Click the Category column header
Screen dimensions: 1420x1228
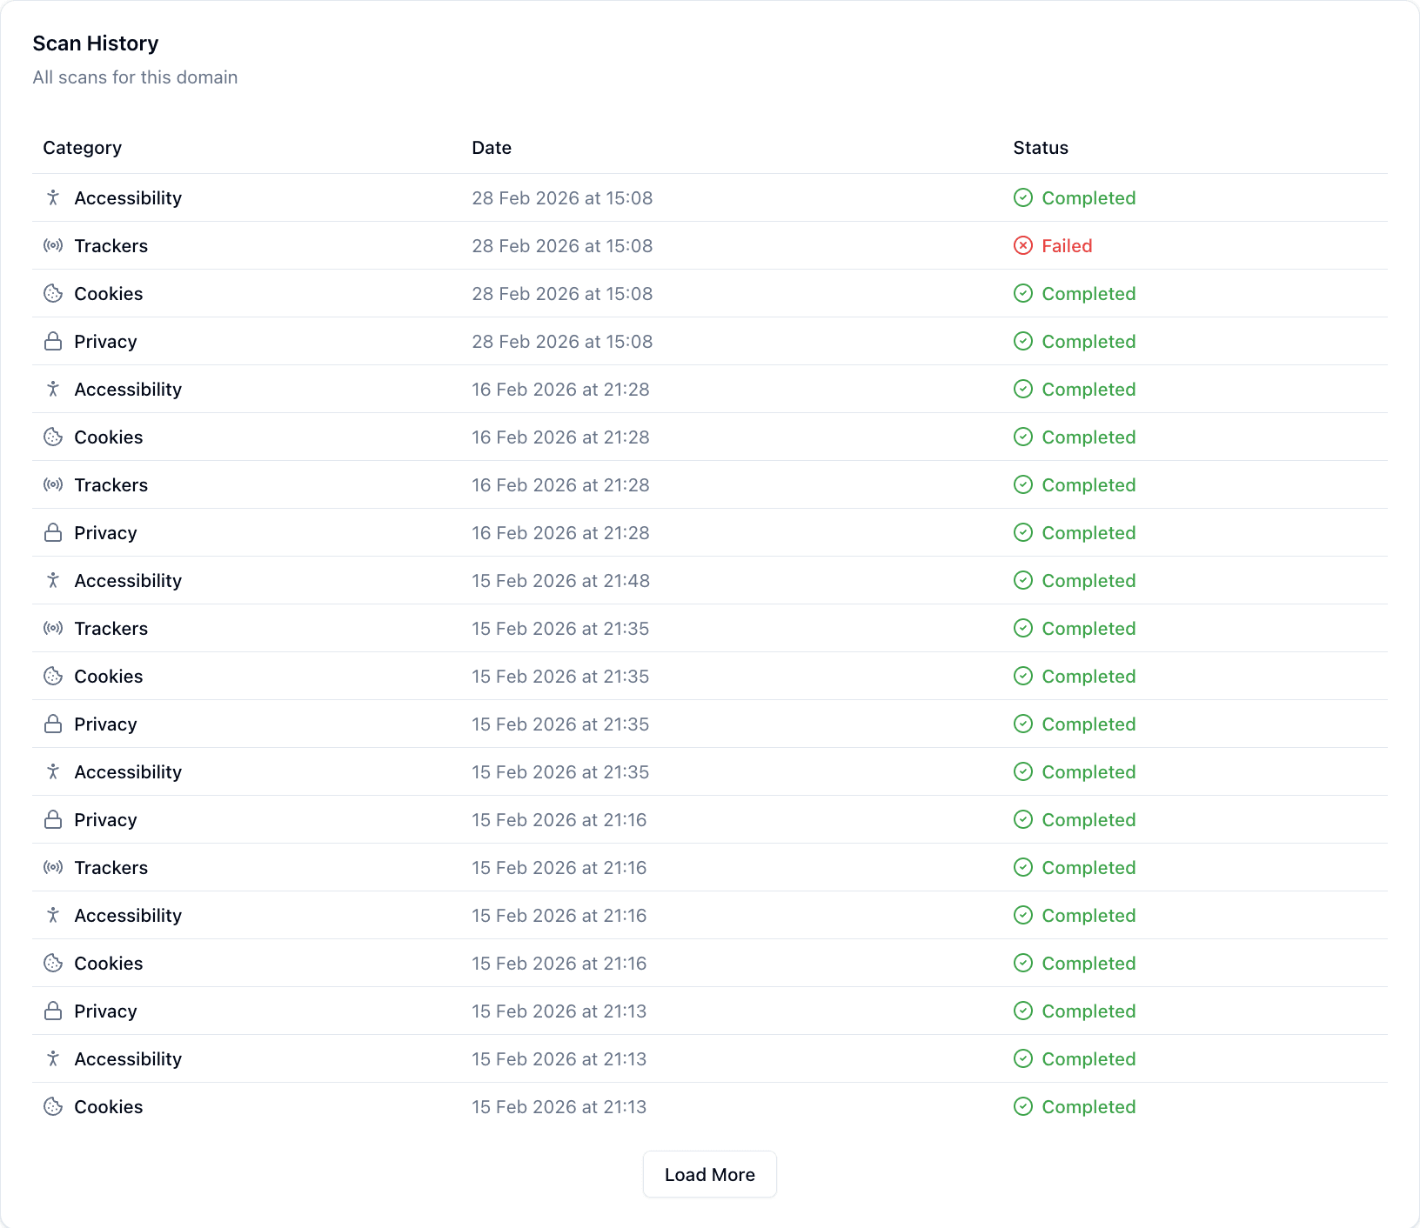tap(82, 148)
